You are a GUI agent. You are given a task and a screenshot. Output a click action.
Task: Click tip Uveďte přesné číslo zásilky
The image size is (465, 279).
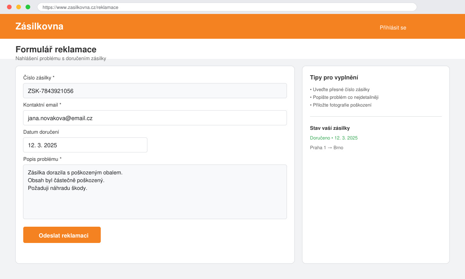click(340, 90)
